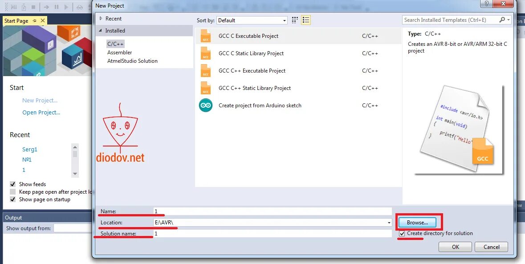Select GCC C++ Static Library Project text

(x=255, y=88)
